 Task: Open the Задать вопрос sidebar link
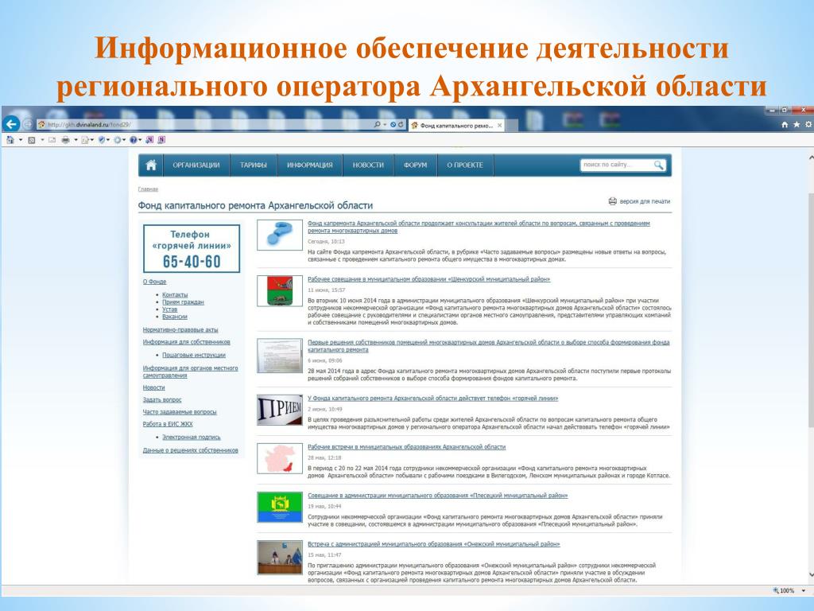(162, 399)
